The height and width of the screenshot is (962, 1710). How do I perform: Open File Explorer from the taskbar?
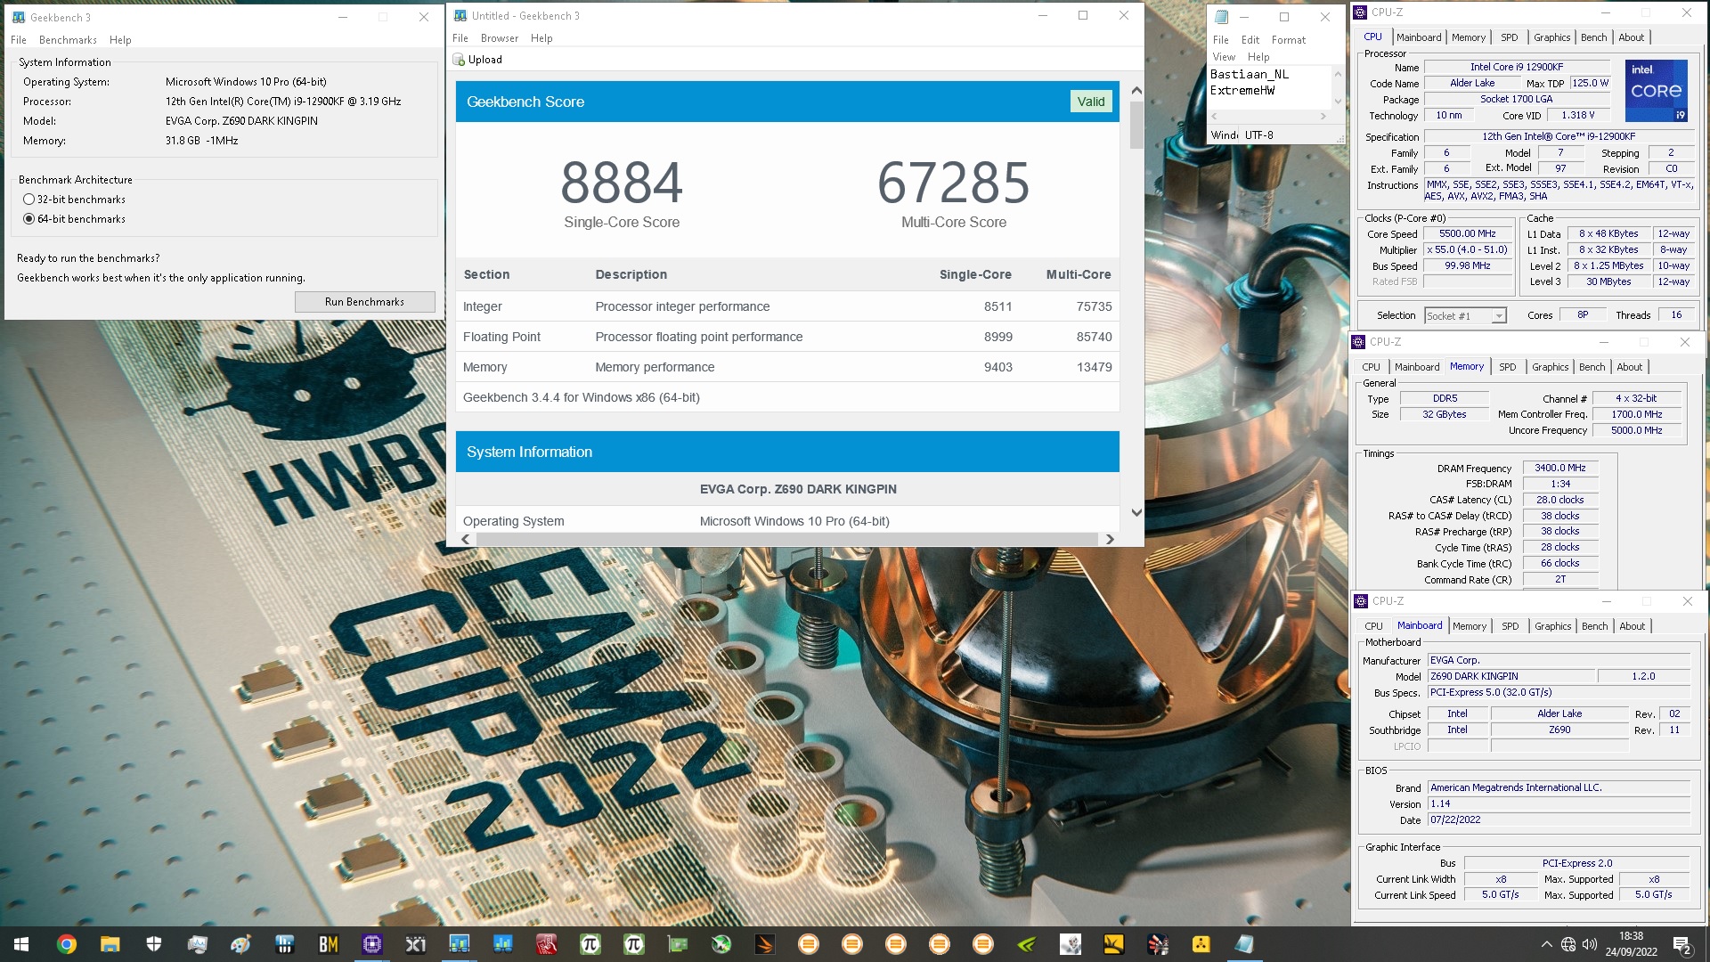(x=110, y=944)
